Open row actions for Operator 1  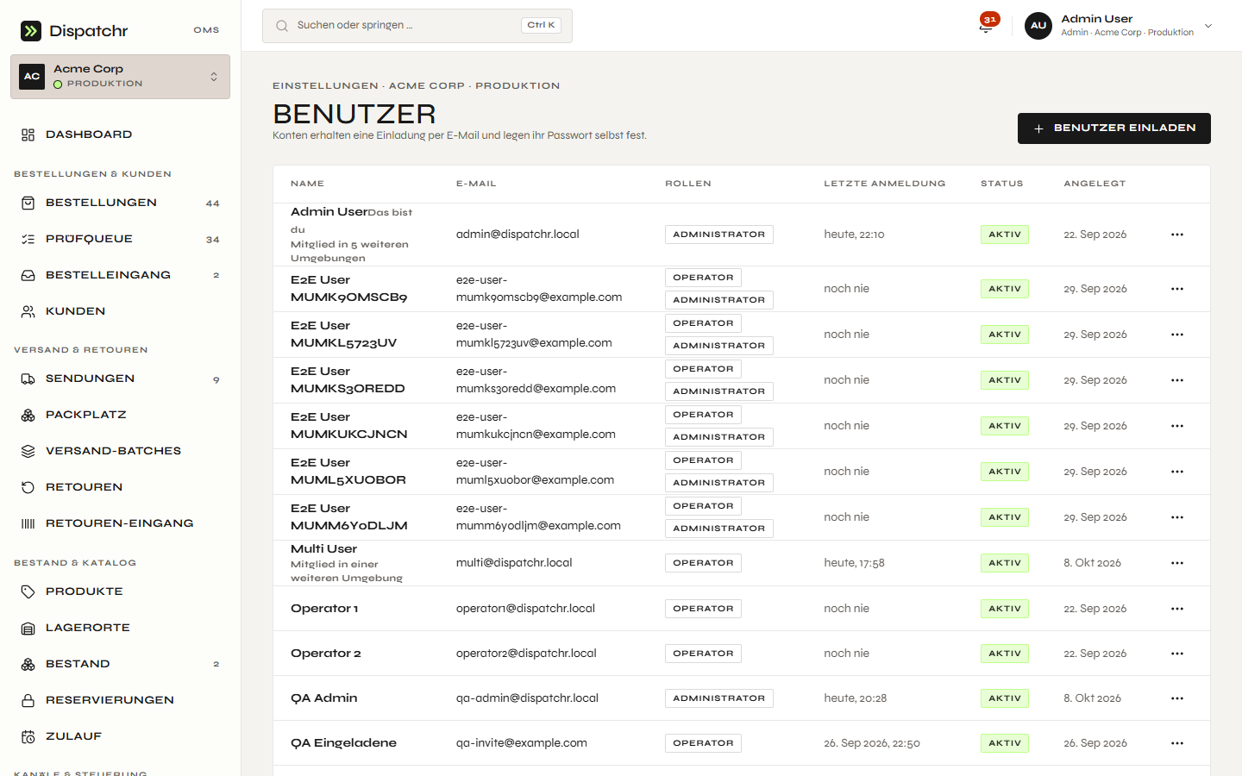[x=1177, y=609]
